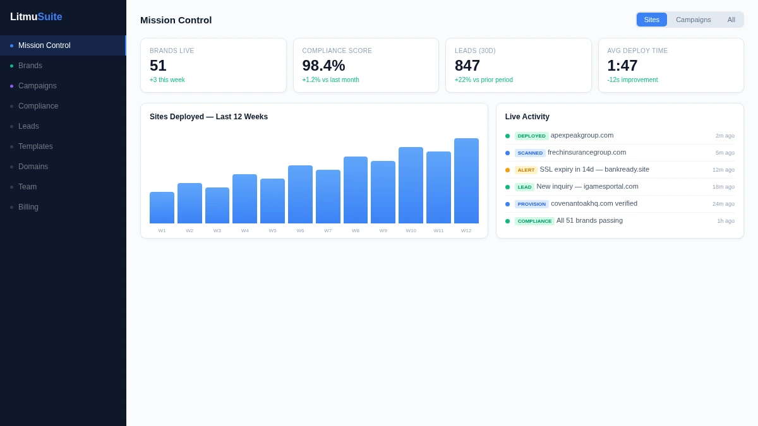This screenshot has height=426, width=758.
Task: Open the SSL expiry alert for bankready.site
Action: pyautogui.click(x=620, y=170)
